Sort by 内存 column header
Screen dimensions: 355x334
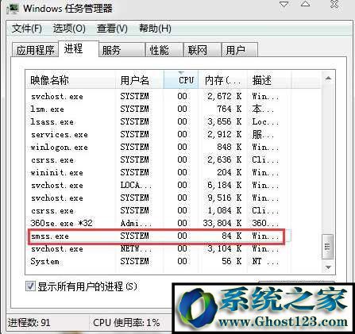tap(222, 80)
